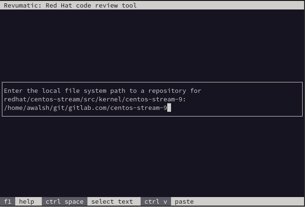Image resolution: width=305 pixels, height=207 pixels.
Task: Open help from the footer bar
Action: coord(27,202)
